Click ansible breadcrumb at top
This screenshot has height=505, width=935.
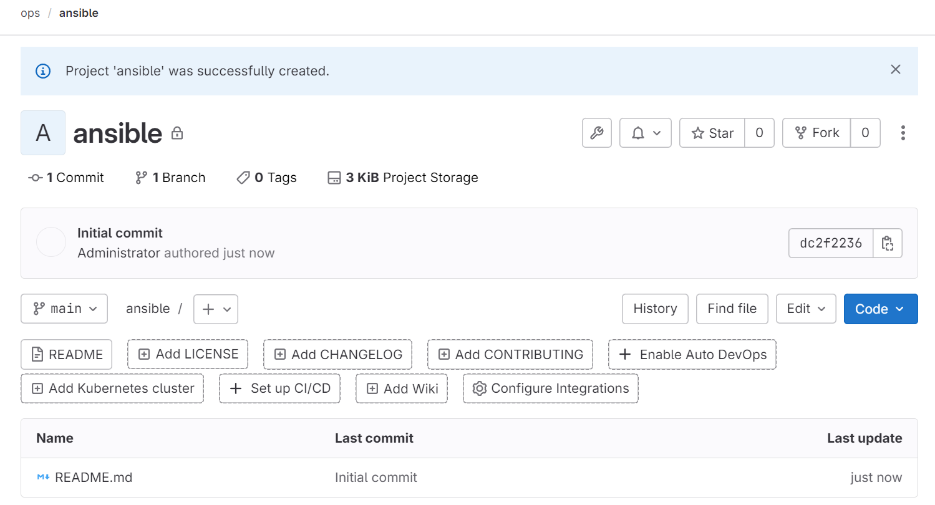[79, 13]
